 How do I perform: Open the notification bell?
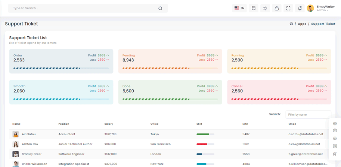coord(300,8)
